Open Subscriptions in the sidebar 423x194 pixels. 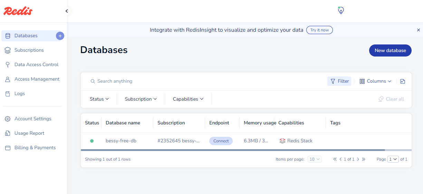29,50
